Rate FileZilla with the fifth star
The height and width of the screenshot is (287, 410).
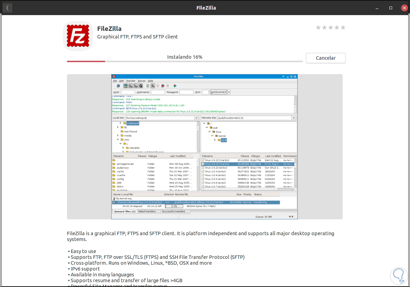(x=343, y=27)
